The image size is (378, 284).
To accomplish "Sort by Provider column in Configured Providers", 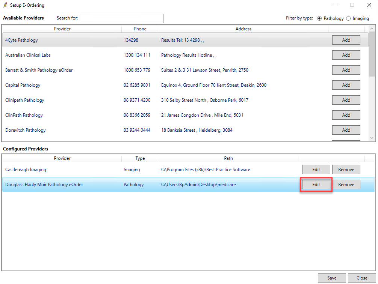I will (62, 158).
